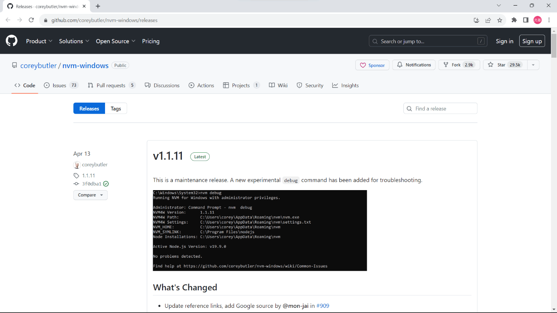The width and height of the screenshot is (557, 313).
Task: Open the Wiki tab
Action: [x=278, y=85]
